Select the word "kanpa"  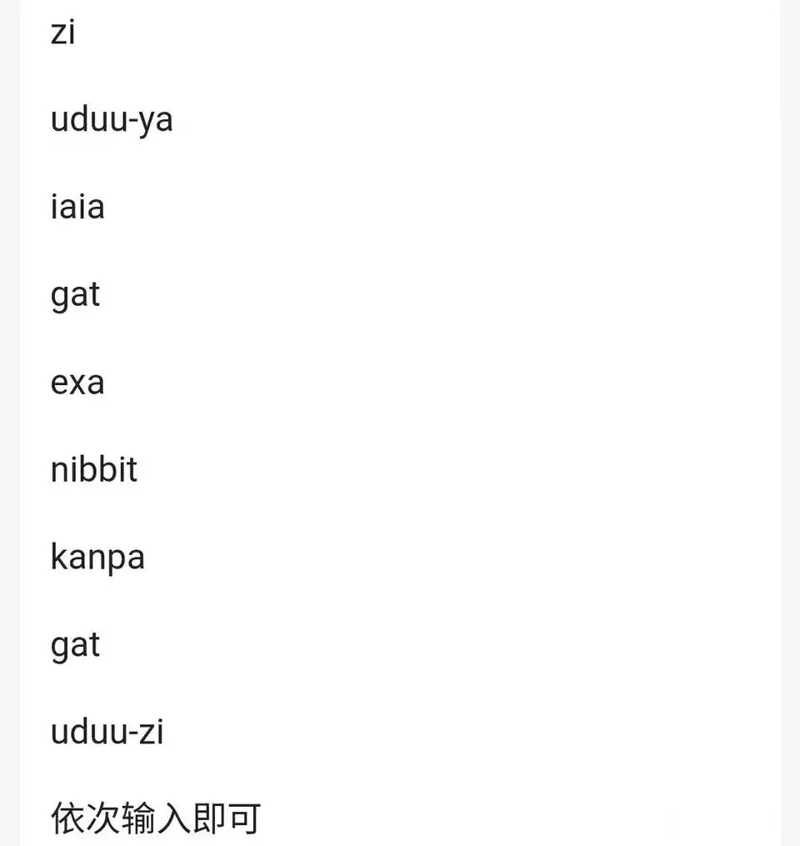[x=97, y=558]
